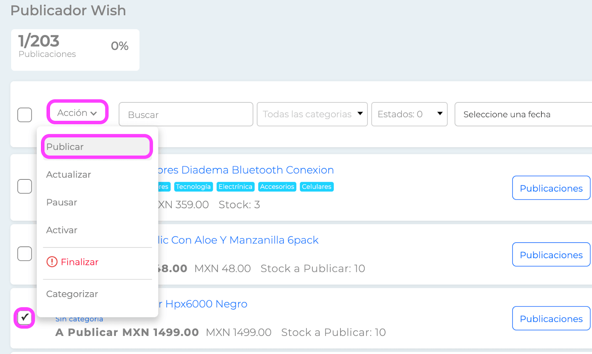Viewport: 592px width, 354px height.
Task: Check the Diadema Bluetooth product checkbox
Action: pos(25,186)
